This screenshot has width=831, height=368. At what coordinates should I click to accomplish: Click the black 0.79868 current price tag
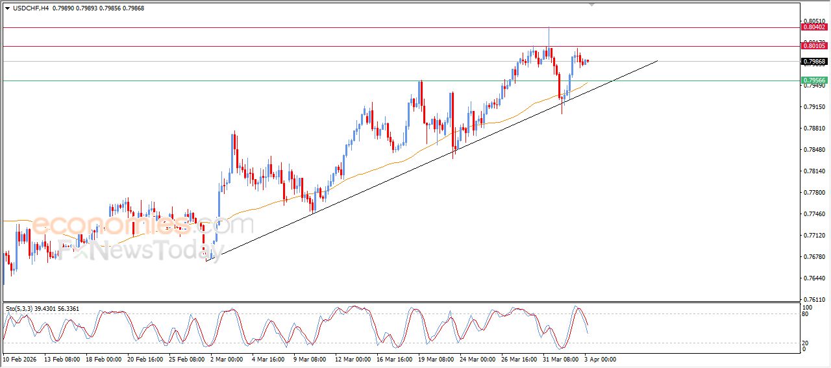pyautogui.click(x=814, y=62)
